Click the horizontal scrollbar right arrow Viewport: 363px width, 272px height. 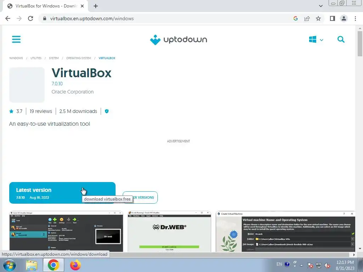click(x=354, y=255)
